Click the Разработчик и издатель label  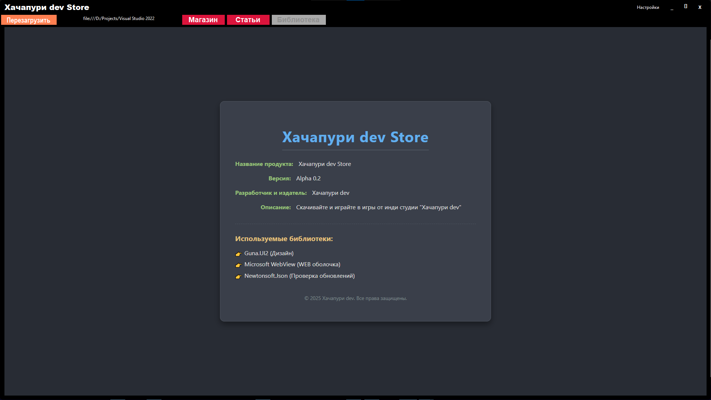click(271, 193)
